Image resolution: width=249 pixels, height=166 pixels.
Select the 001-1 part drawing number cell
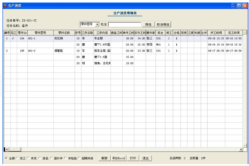[x=41, y=38]
